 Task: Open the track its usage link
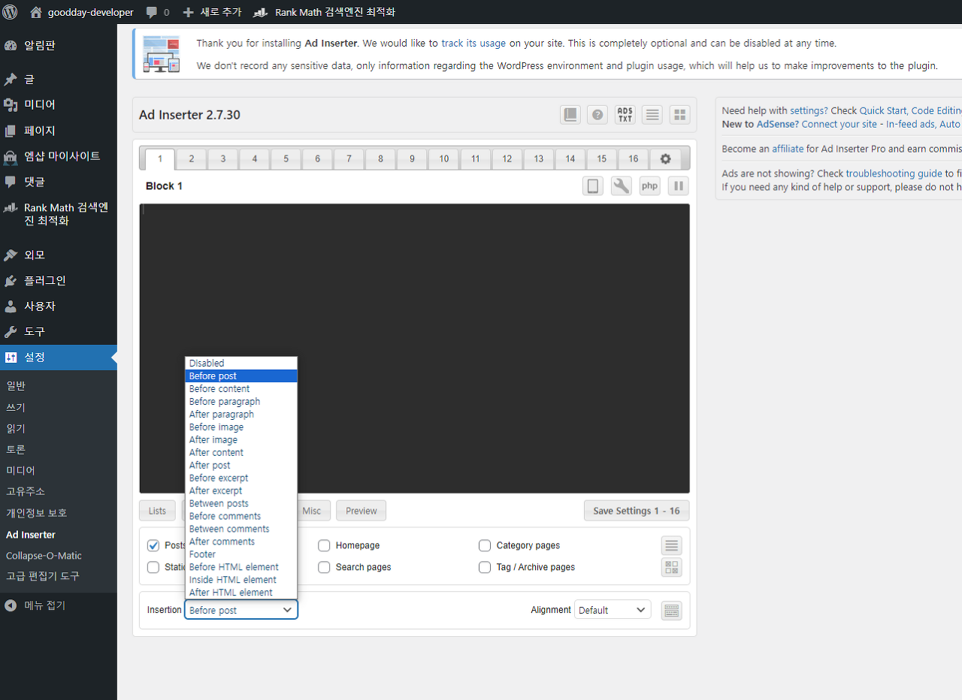(474, 44)
